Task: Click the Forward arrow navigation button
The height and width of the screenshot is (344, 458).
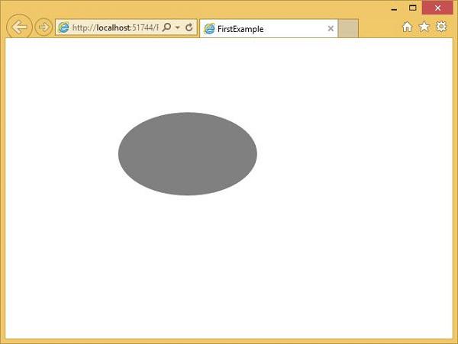Action: (44, 27)
